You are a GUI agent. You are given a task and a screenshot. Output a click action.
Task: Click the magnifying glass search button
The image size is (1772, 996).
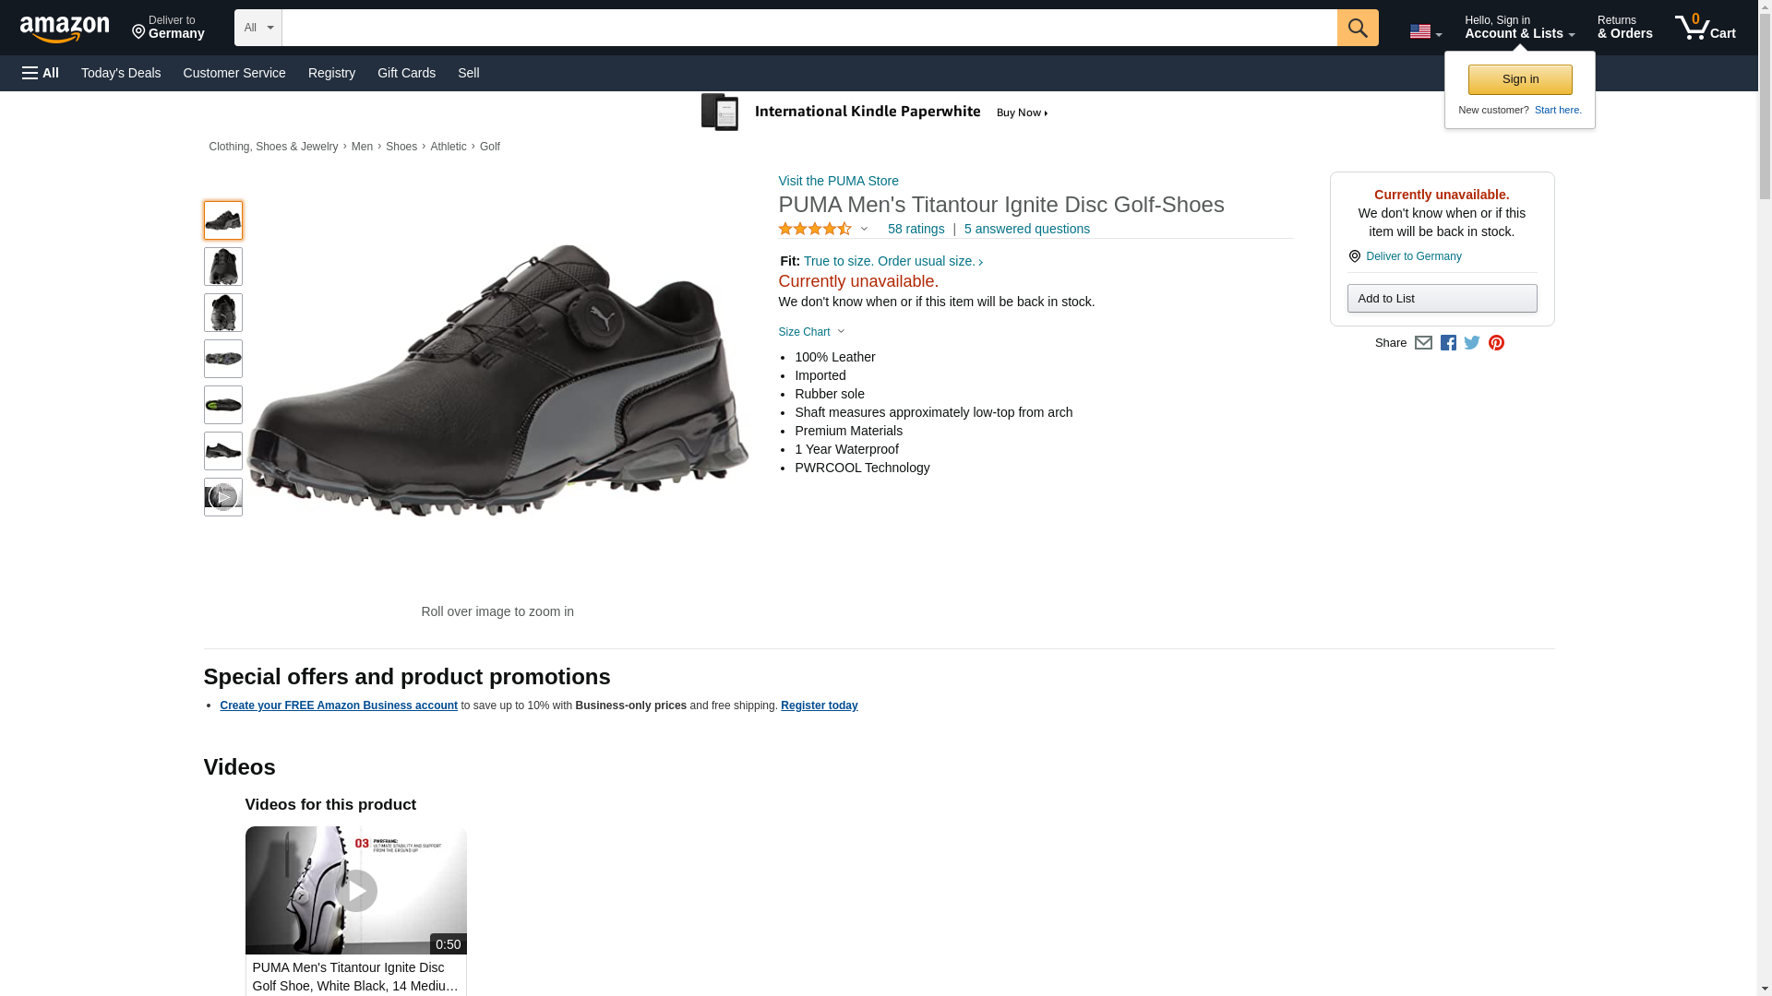(1357, 28)
